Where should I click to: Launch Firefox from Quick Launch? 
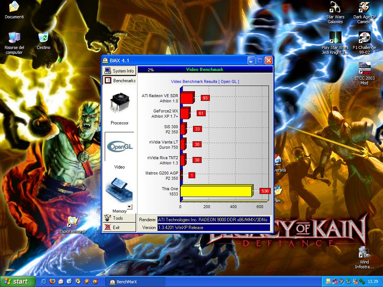click(52, 281)
